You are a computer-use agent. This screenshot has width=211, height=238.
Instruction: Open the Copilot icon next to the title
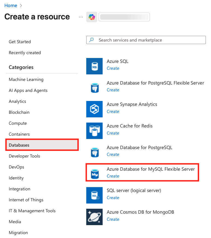point(92,17)
